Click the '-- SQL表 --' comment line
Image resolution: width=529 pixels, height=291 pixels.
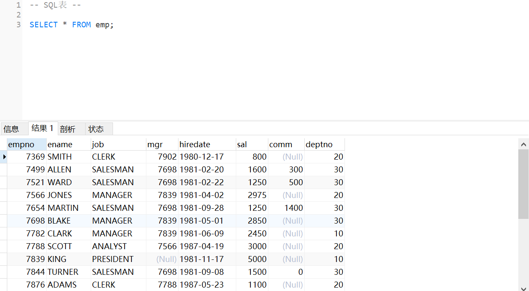[x=55, y=6]
